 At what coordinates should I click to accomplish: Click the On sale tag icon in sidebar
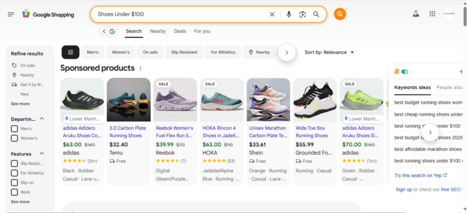click(x=14, y=65)
